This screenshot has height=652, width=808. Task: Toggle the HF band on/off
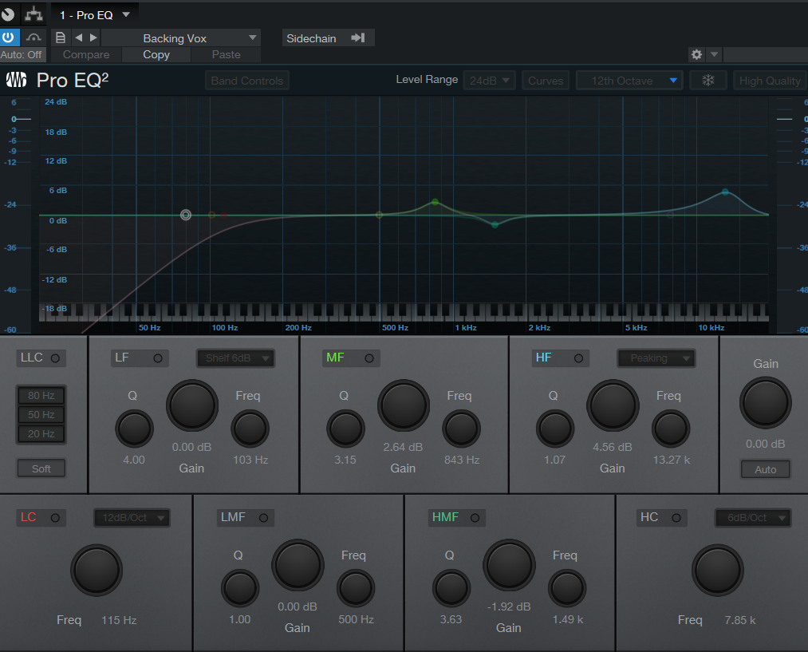click(x=579, y=358)
